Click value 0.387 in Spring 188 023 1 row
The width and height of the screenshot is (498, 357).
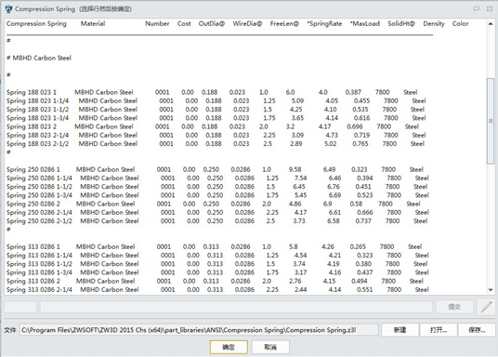point(353,92)
